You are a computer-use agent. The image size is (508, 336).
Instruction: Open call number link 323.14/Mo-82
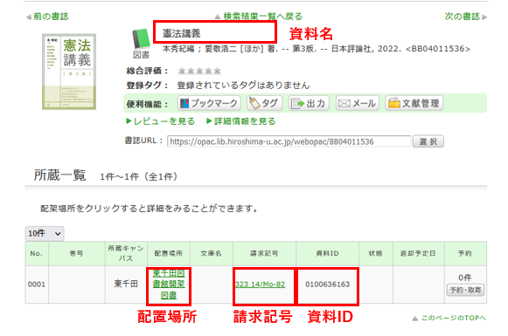261,285
